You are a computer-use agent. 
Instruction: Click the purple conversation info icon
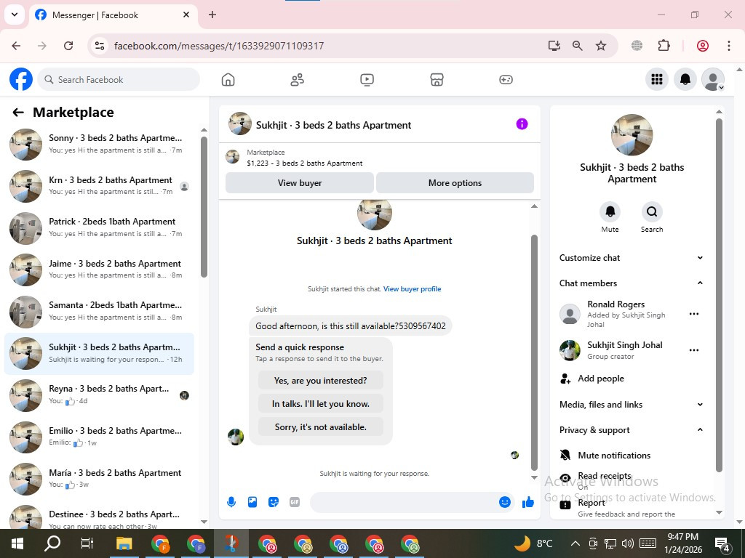tap(522, 124)
